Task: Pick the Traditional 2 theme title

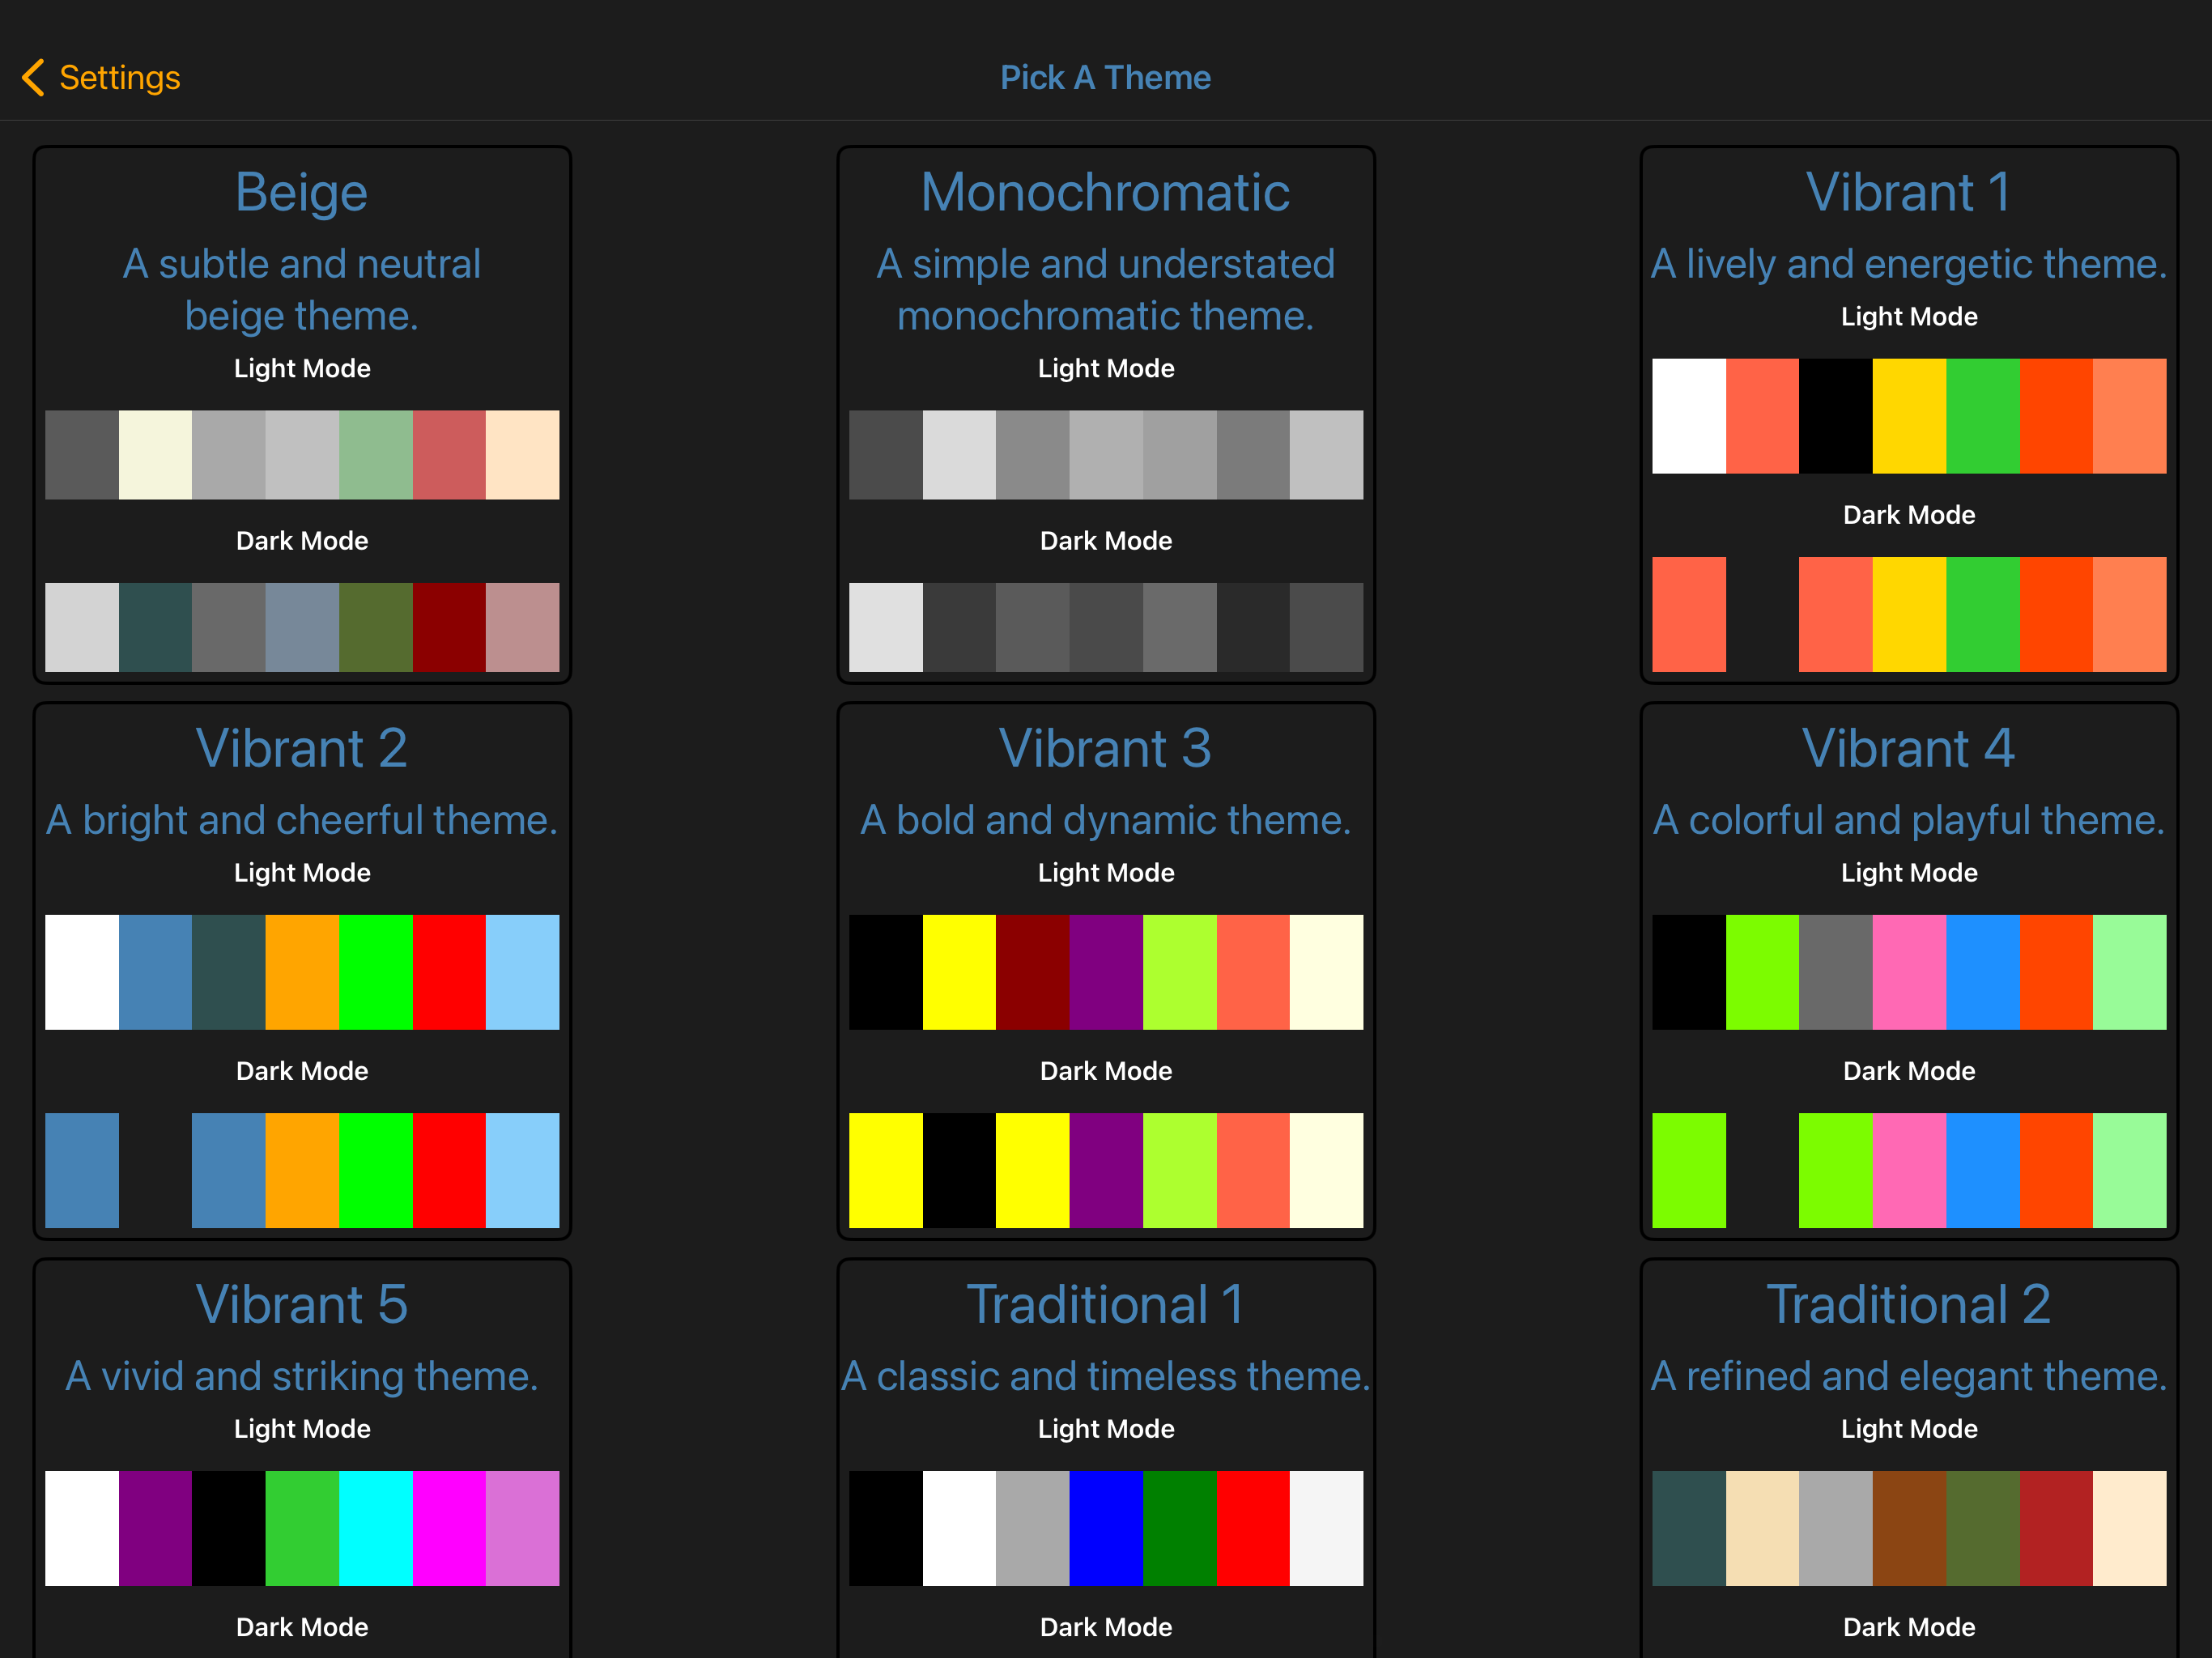Action: 1908,1304
